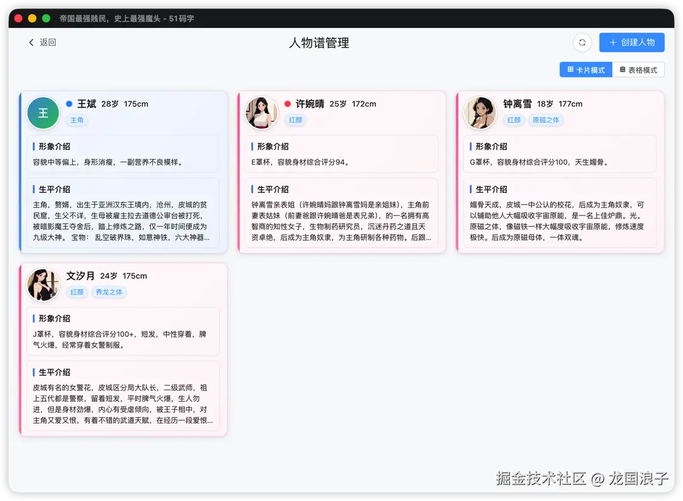Click the 创建人物 button
This screenshot has height=501, width=683.
coord(632,42)
